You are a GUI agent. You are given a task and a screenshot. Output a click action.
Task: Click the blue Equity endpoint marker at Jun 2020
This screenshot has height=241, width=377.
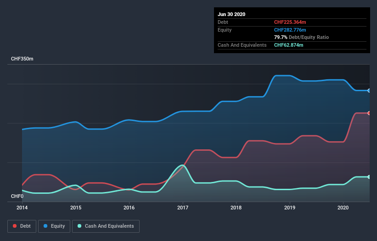[x=369, y=91]
